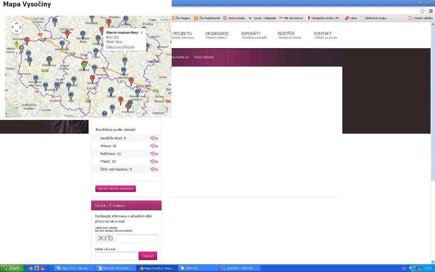The image size is (435, 272).
Task: Click the blue M marker near Náměšť nad Oslavou
Action: tap(137, 92)
